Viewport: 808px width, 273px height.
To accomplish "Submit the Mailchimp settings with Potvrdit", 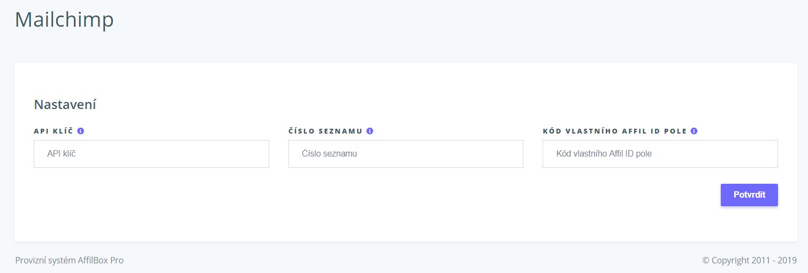I will [749, 195].
